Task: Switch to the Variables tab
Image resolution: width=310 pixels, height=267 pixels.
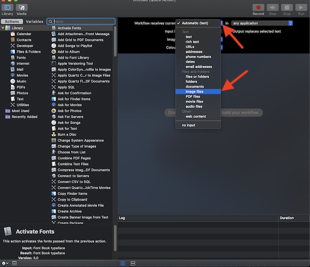Action: point(34,21)
